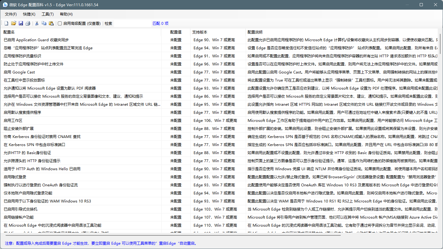Click Edge 110 version cell of 沉浸式阅读器语法工具 row
Screen dimensions: 443x249
pyautogui.click(x=215, y=225)
